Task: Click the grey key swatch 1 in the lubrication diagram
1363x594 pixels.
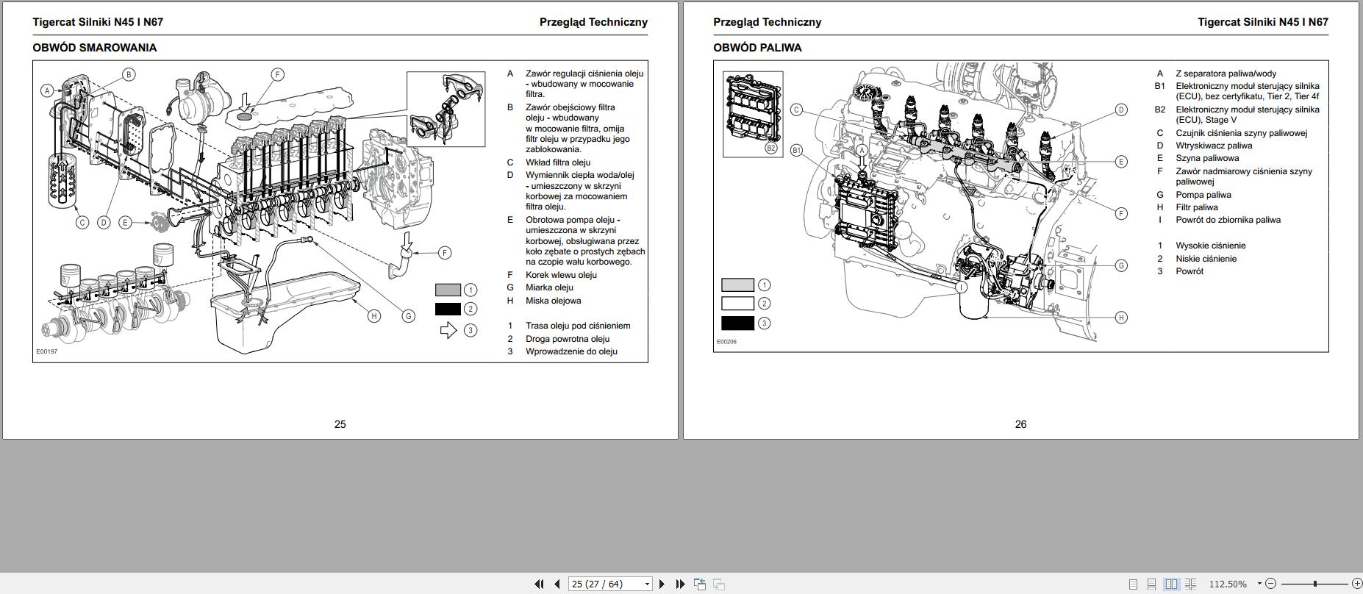Action: tap(448, 290)
